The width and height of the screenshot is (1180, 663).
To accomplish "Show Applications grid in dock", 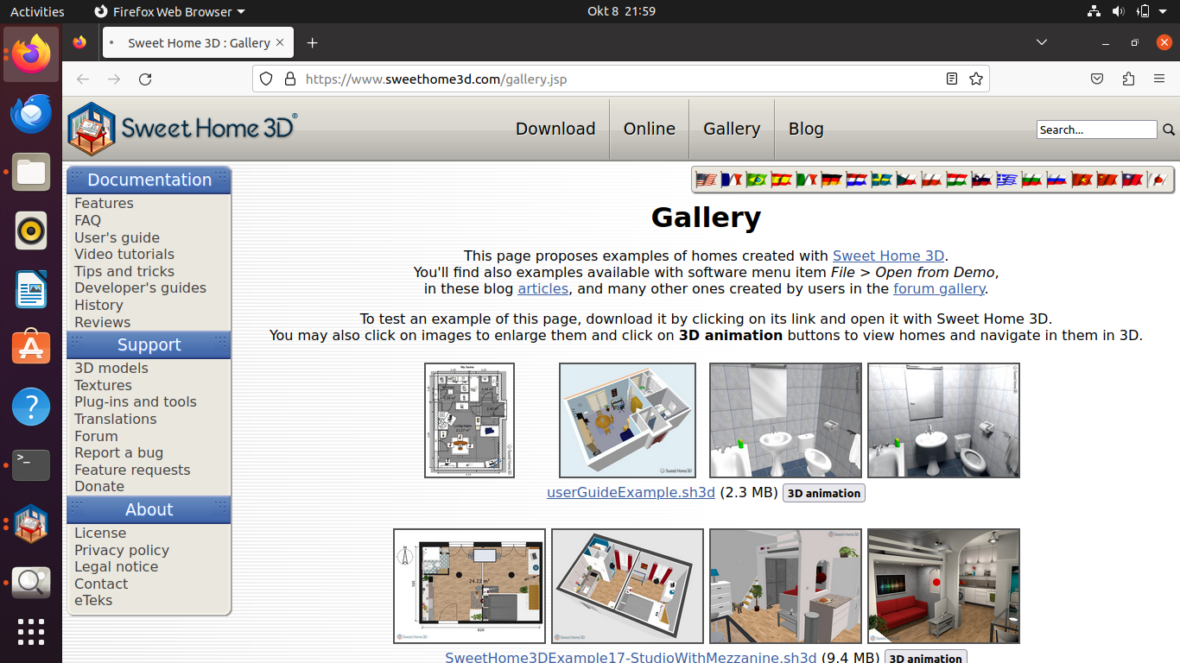I will pos(31,631).
